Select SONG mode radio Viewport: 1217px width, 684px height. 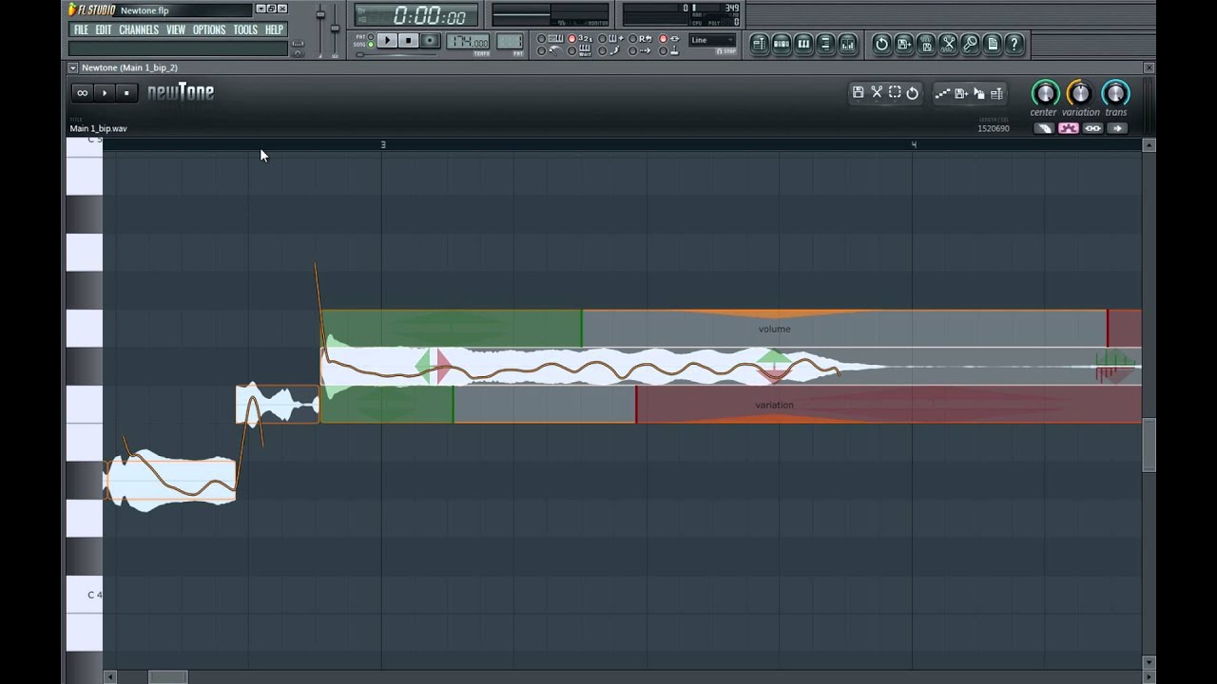pos(371,45)
